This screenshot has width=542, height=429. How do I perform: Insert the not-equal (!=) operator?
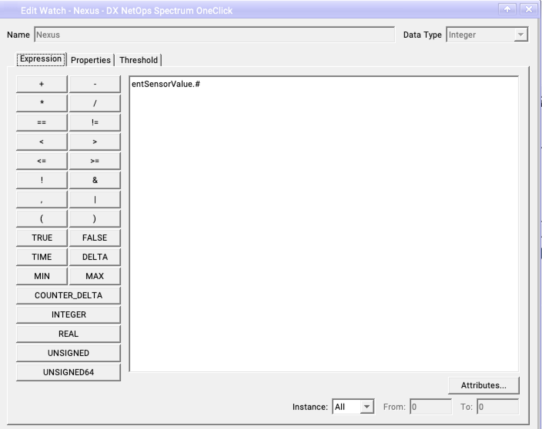95,123
